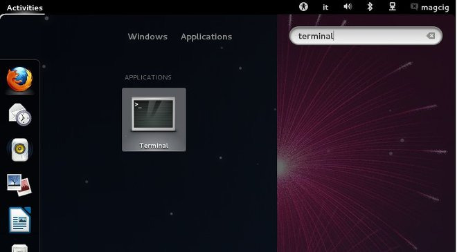
Task: Open Evolution mail and calendar from dash
Action: pyautogui.click(x=19, y=115)
